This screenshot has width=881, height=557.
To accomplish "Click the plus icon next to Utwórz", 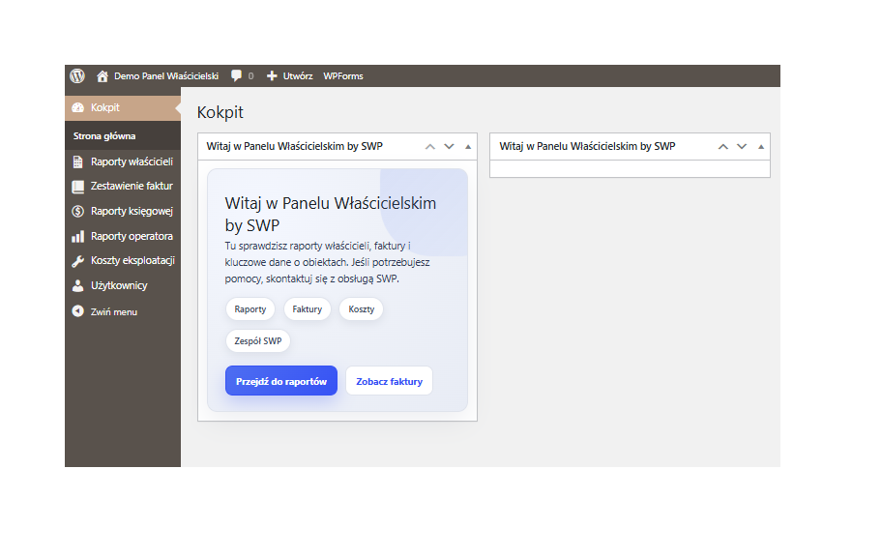I will point(272,75).
